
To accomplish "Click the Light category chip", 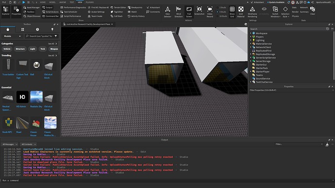I will point(33,49).
